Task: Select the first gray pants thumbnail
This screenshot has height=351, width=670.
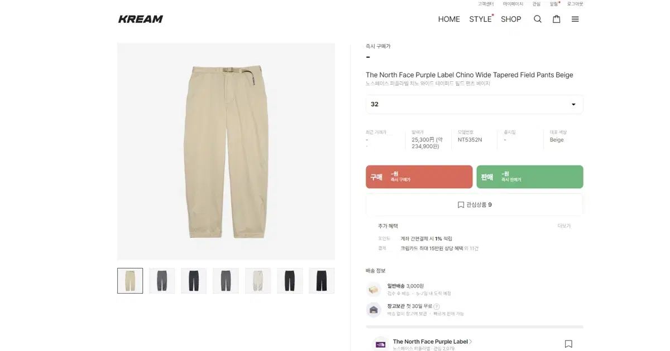Action: (x=162, y=281)
